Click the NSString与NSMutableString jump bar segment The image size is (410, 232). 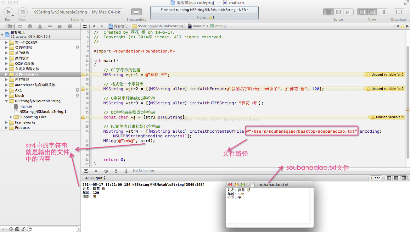pyautogui.click(x=158, y=26)
